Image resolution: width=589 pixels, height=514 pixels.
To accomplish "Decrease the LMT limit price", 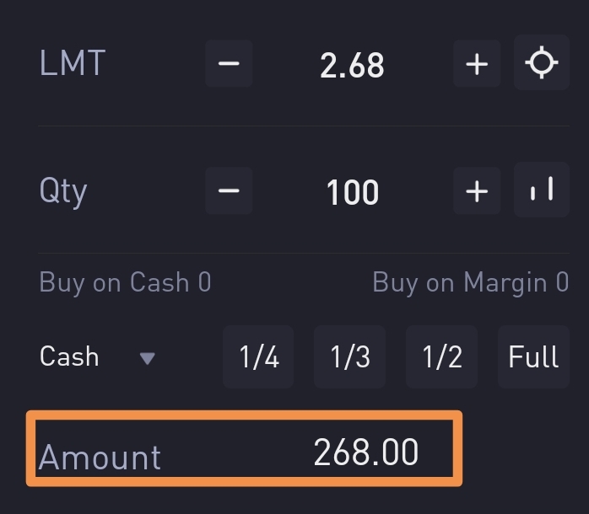I will [229, 64].
